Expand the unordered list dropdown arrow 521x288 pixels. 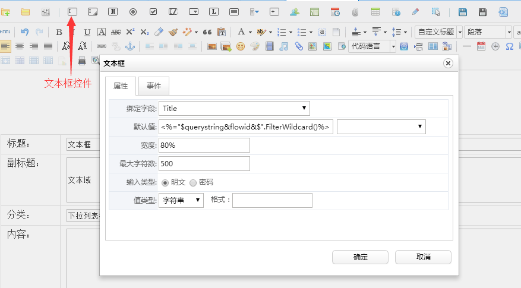point(311,33)
